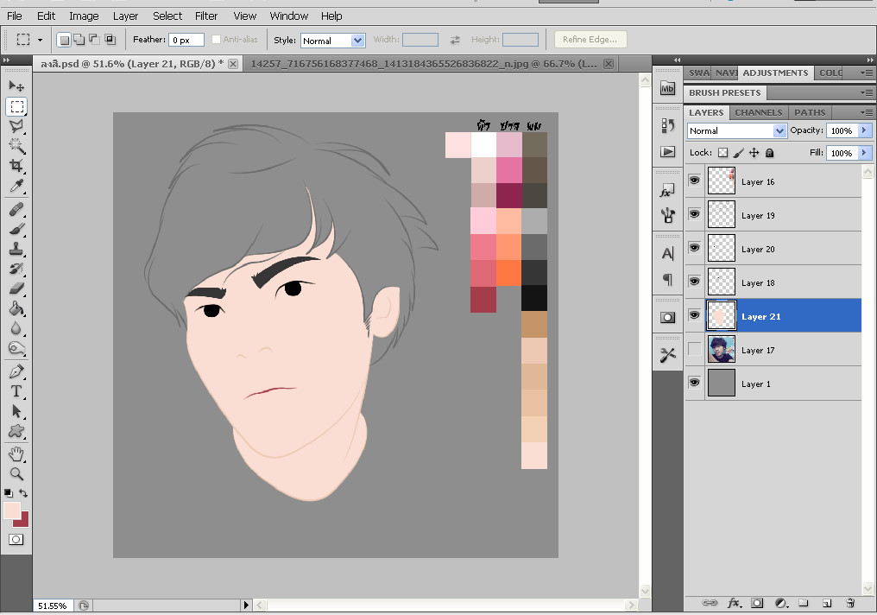Create a new layer using panel icon
Screen dimensions: 877x615
[x=826, y=603]
